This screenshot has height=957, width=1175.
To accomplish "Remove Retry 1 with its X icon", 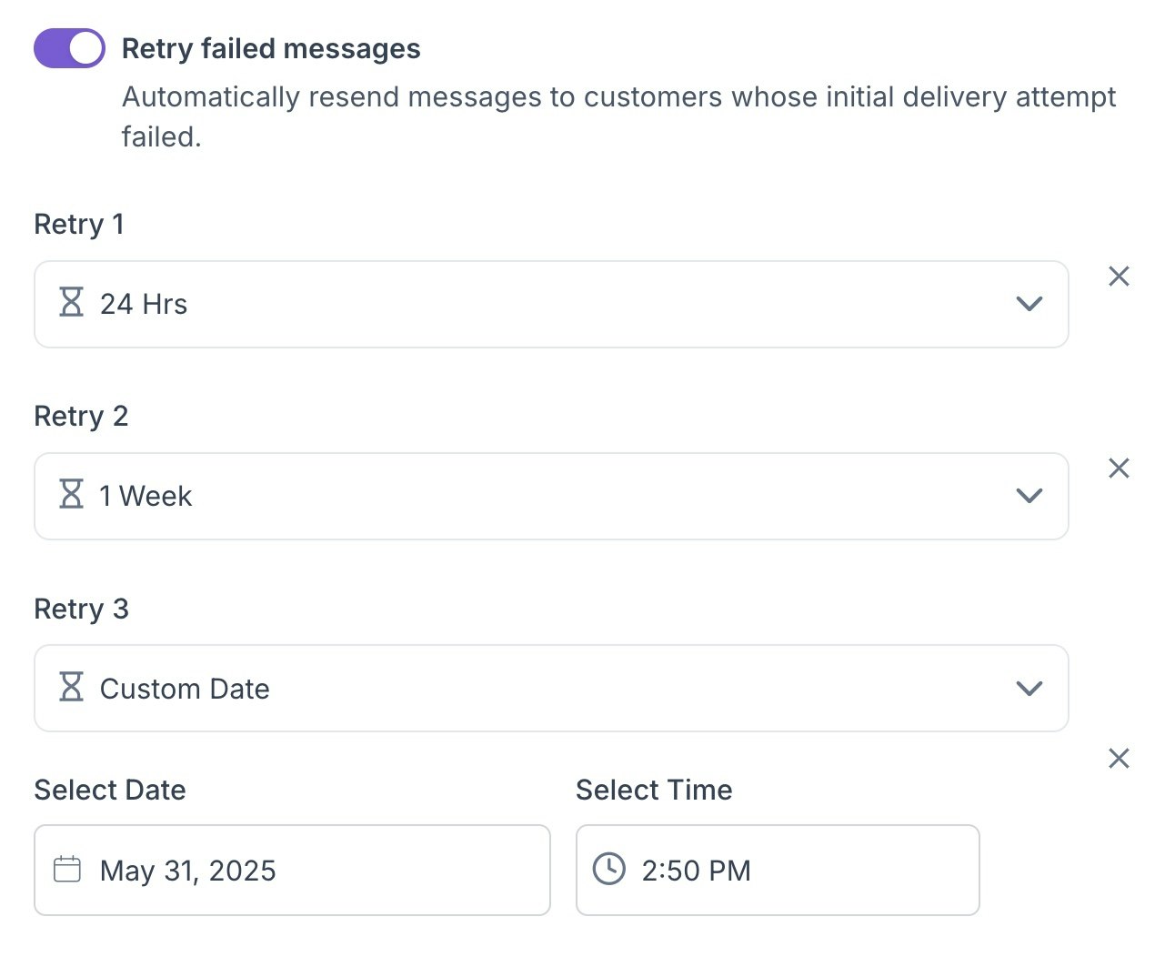I will pos(1119,277).
